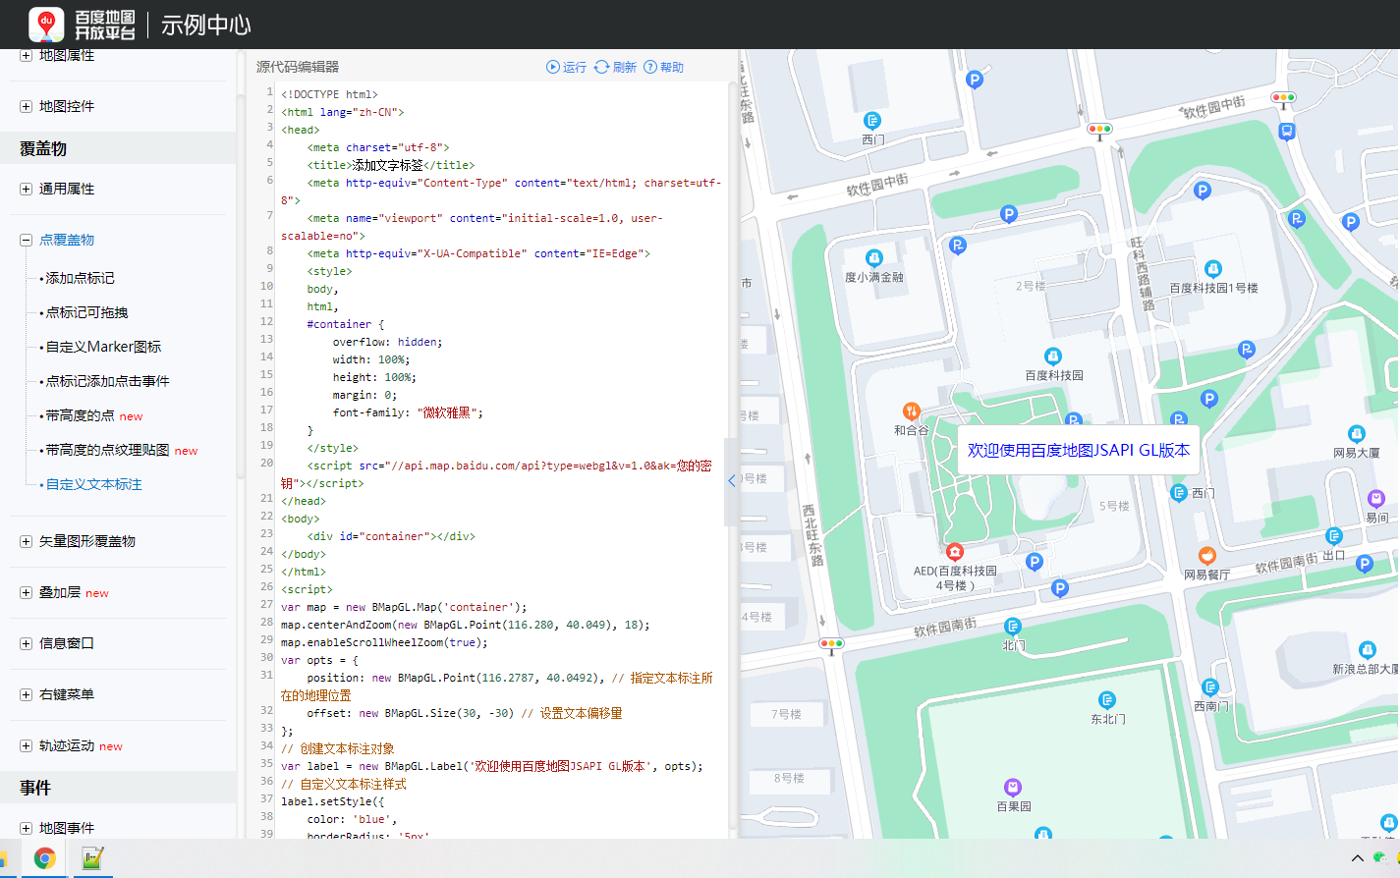This screenshot has width=1400, height=878.
Task: Collapse the code editor via blue chevron
Action: [731, 480]
